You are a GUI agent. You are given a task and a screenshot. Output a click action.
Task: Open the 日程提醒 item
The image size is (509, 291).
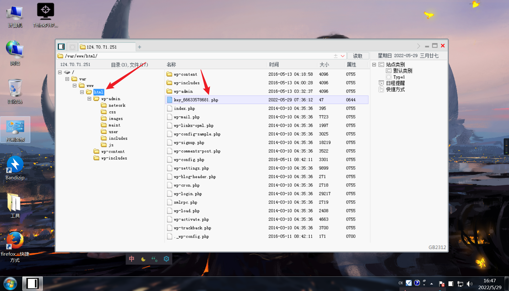(392, 83)
